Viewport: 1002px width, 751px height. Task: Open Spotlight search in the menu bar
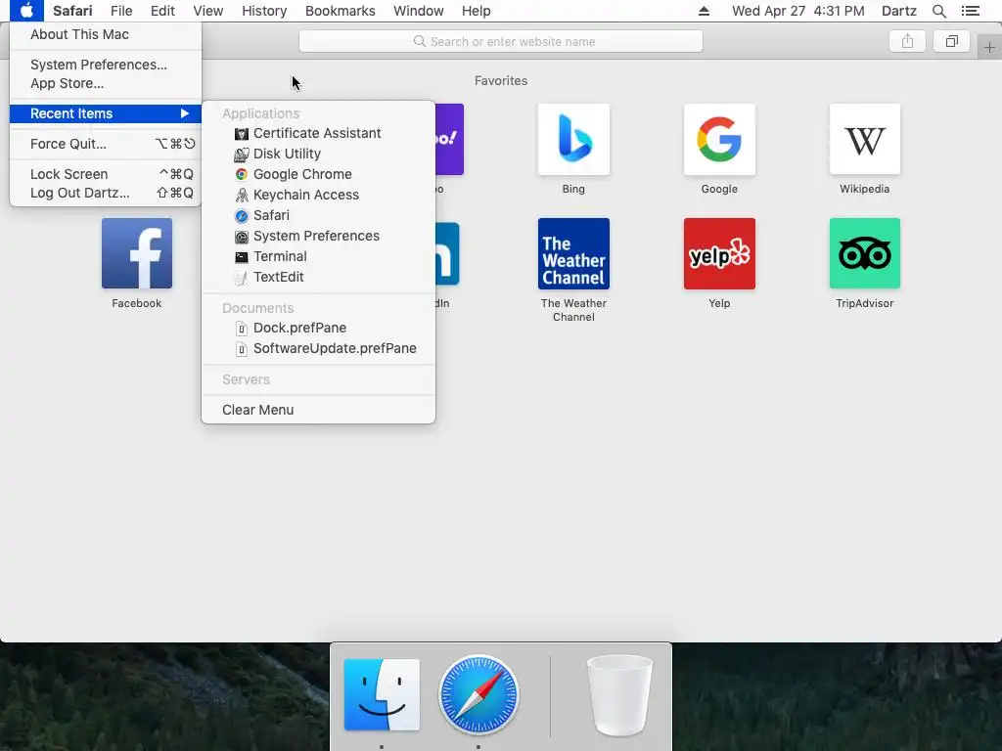pos(938,11)
